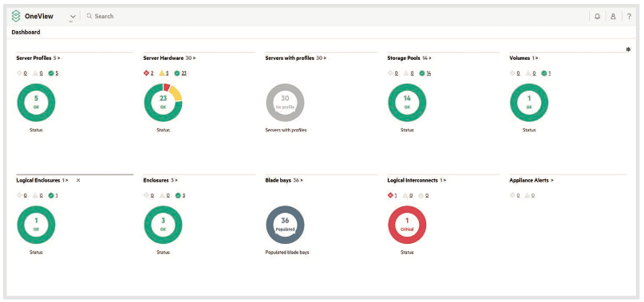This screenshot has width=644, height=302.
Task: Click Storage Pools grey warning triangle icon
Action: tap(405, 73)
